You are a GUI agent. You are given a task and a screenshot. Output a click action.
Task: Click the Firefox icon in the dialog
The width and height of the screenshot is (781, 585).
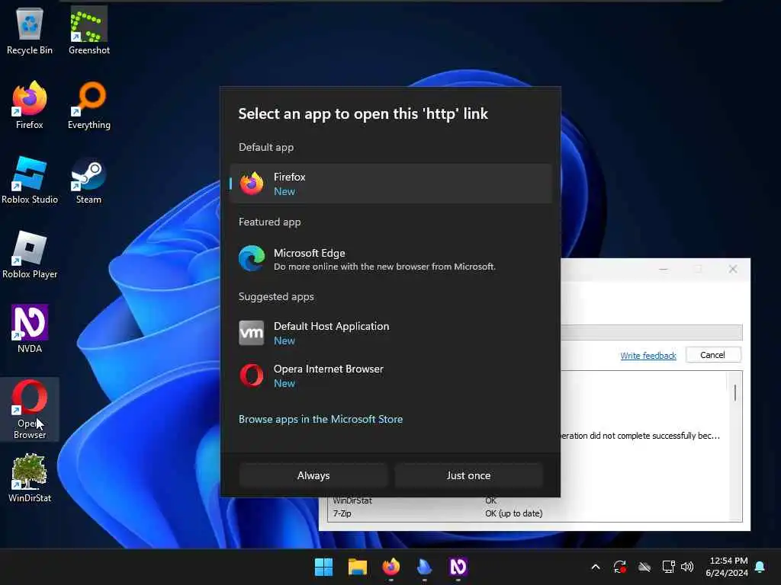(x=252, y=184)
